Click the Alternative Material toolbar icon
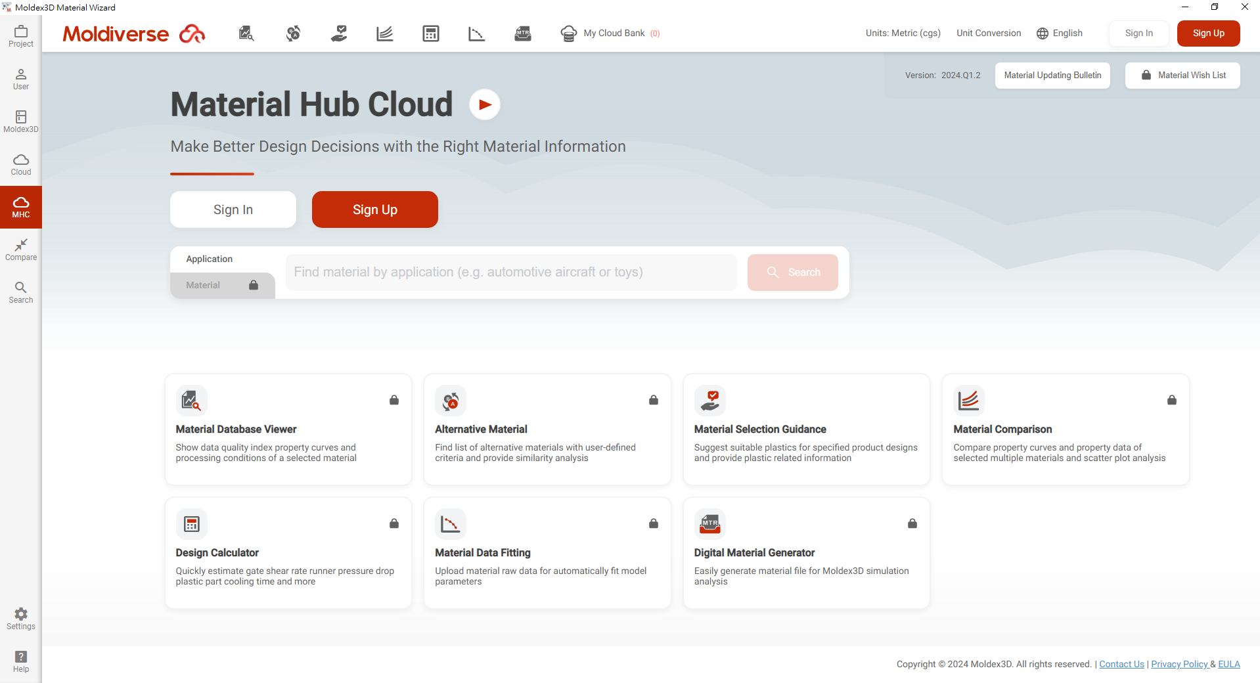1260x683 pixels. pos(293,33)
